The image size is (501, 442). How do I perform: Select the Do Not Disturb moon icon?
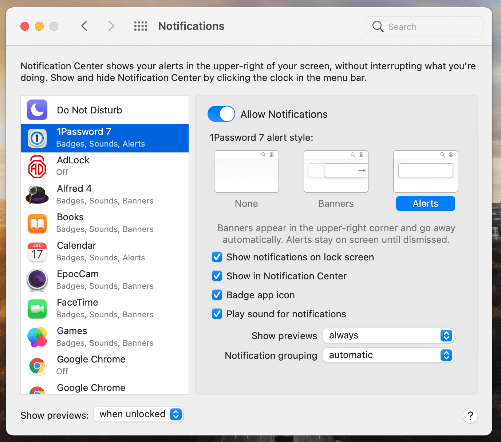tap(37, 110)
